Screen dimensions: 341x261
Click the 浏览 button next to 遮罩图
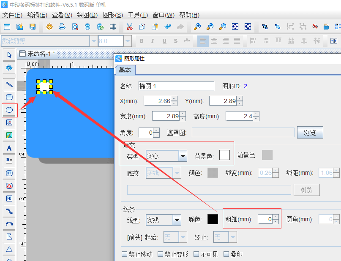click(310, 132)
